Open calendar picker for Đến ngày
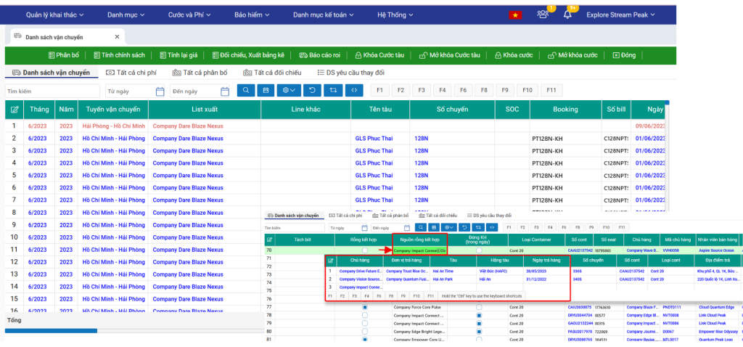The image size is (743, 347). point(225,91)
